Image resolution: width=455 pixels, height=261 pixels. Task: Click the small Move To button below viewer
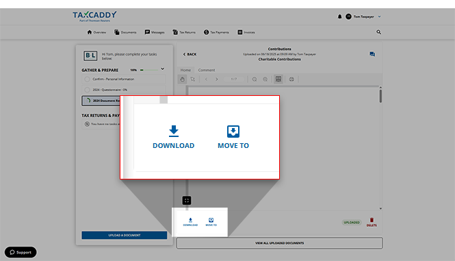211,222
